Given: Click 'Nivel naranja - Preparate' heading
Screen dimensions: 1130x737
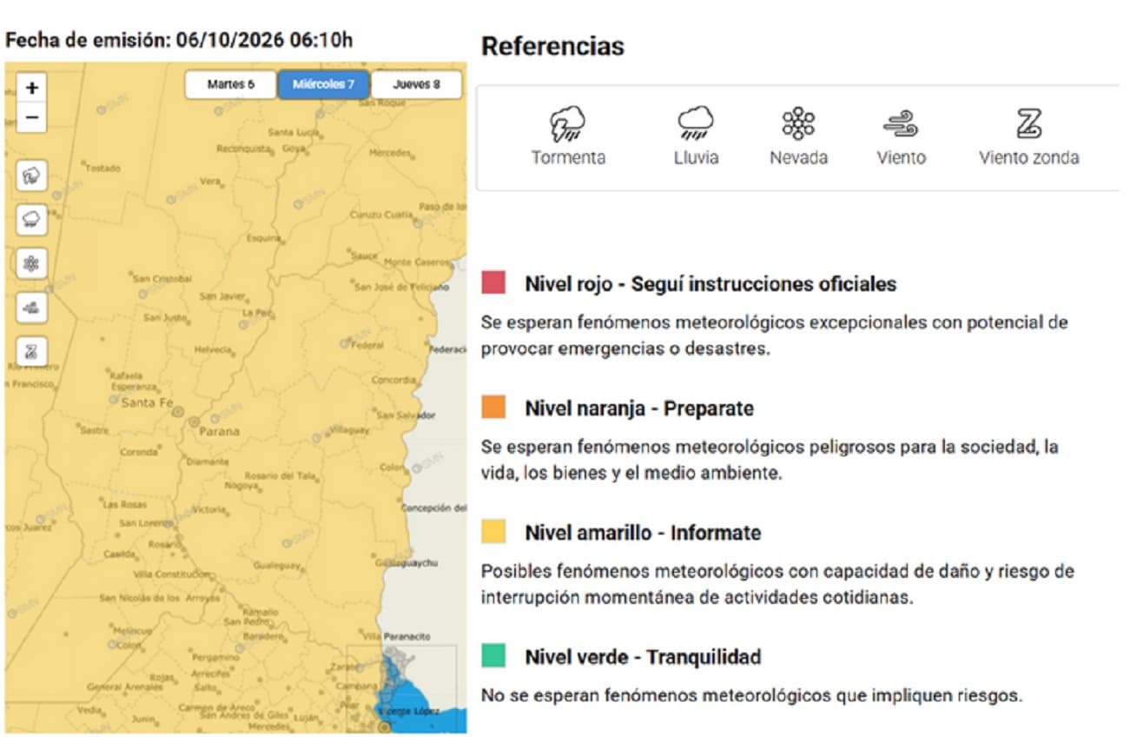Looking at the screenshot, I should point(639,408).
